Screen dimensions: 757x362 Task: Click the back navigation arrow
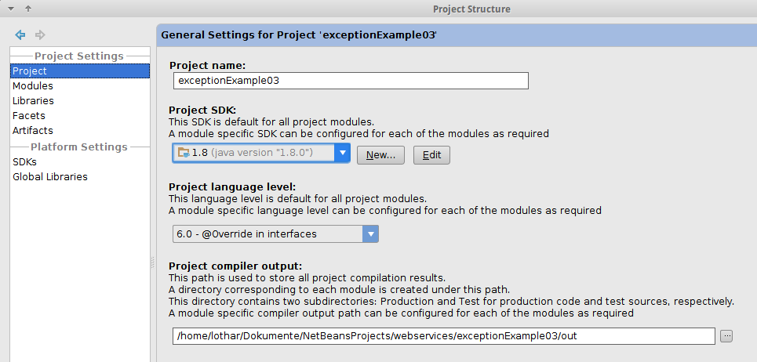(20, 34)
